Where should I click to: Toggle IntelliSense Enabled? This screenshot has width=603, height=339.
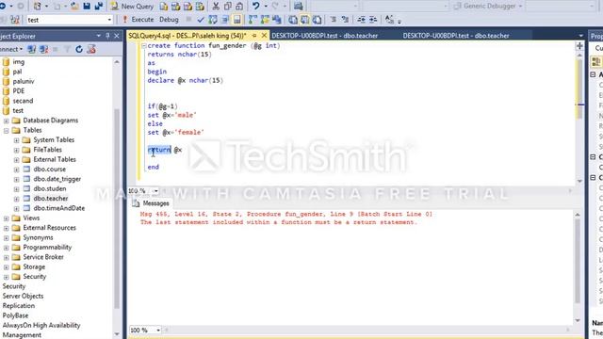pos(236,19)
